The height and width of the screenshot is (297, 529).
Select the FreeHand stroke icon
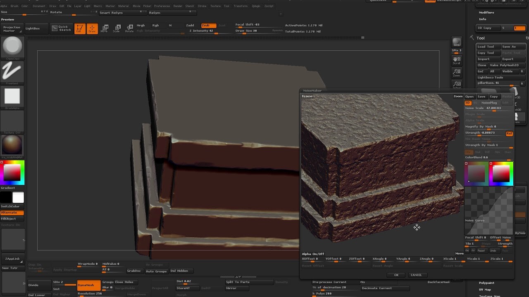click(12, 73)
